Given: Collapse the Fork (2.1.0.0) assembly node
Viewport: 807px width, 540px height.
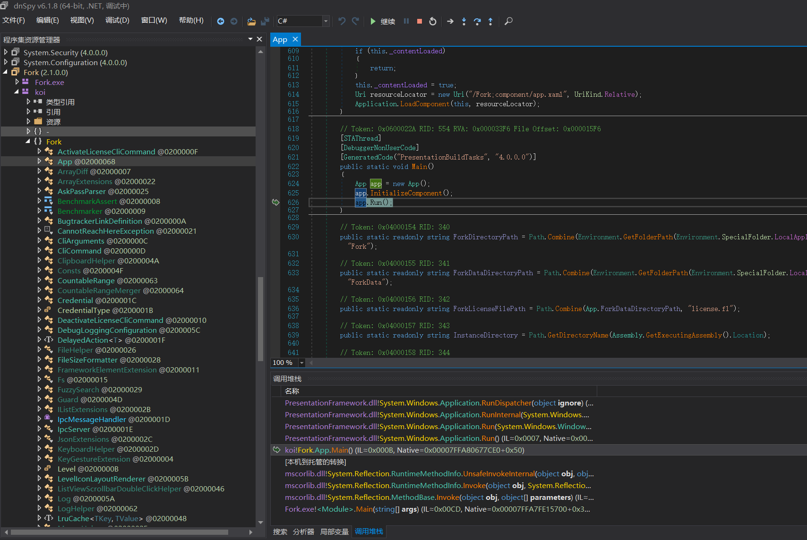Looking at the screenshot, I should pos(6,72).
